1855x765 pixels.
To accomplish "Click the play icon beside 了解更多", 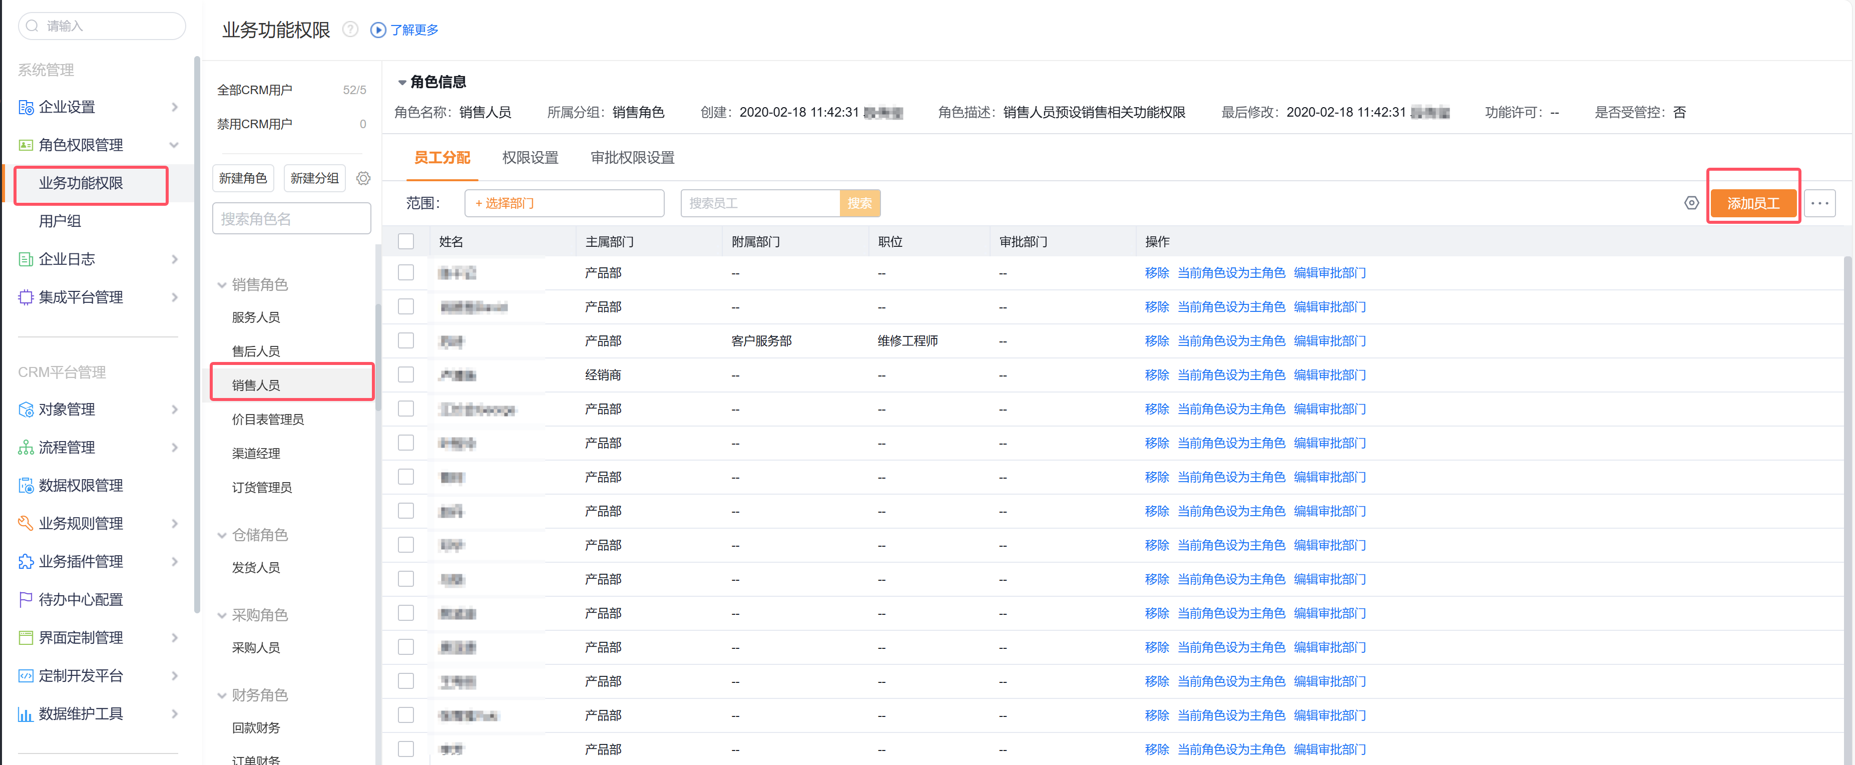I will [x=378, y=30].
